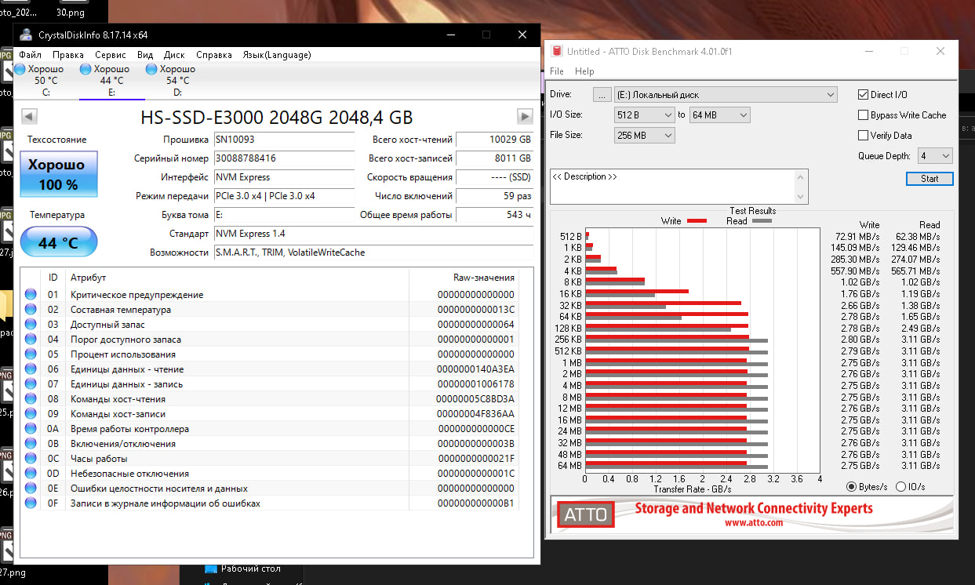Click status orb for attribute 08
The height and width of the screenshot is (585, 975).
click(x=31, y=399)
